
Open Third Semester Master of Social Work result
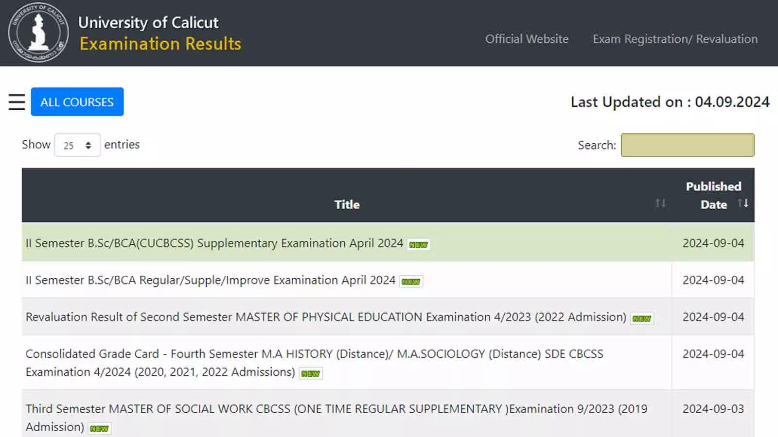tap(336, 409)
